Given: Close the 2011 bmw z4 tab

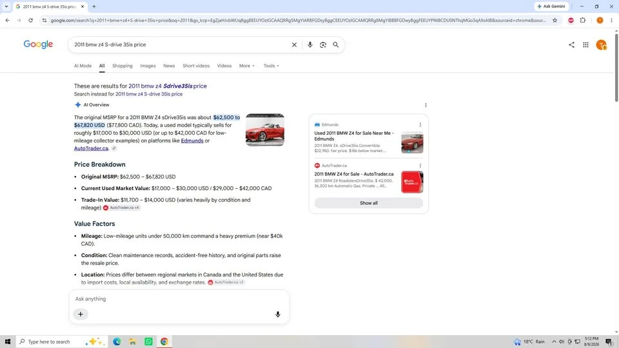Looking at the screenshot, I should (x=82, y=6).
